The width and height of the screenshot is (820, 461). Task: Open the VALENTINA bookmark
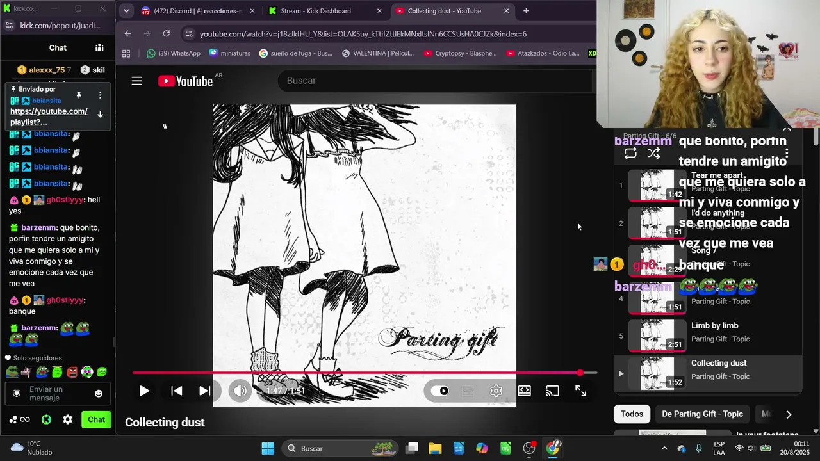coord(378,53)
